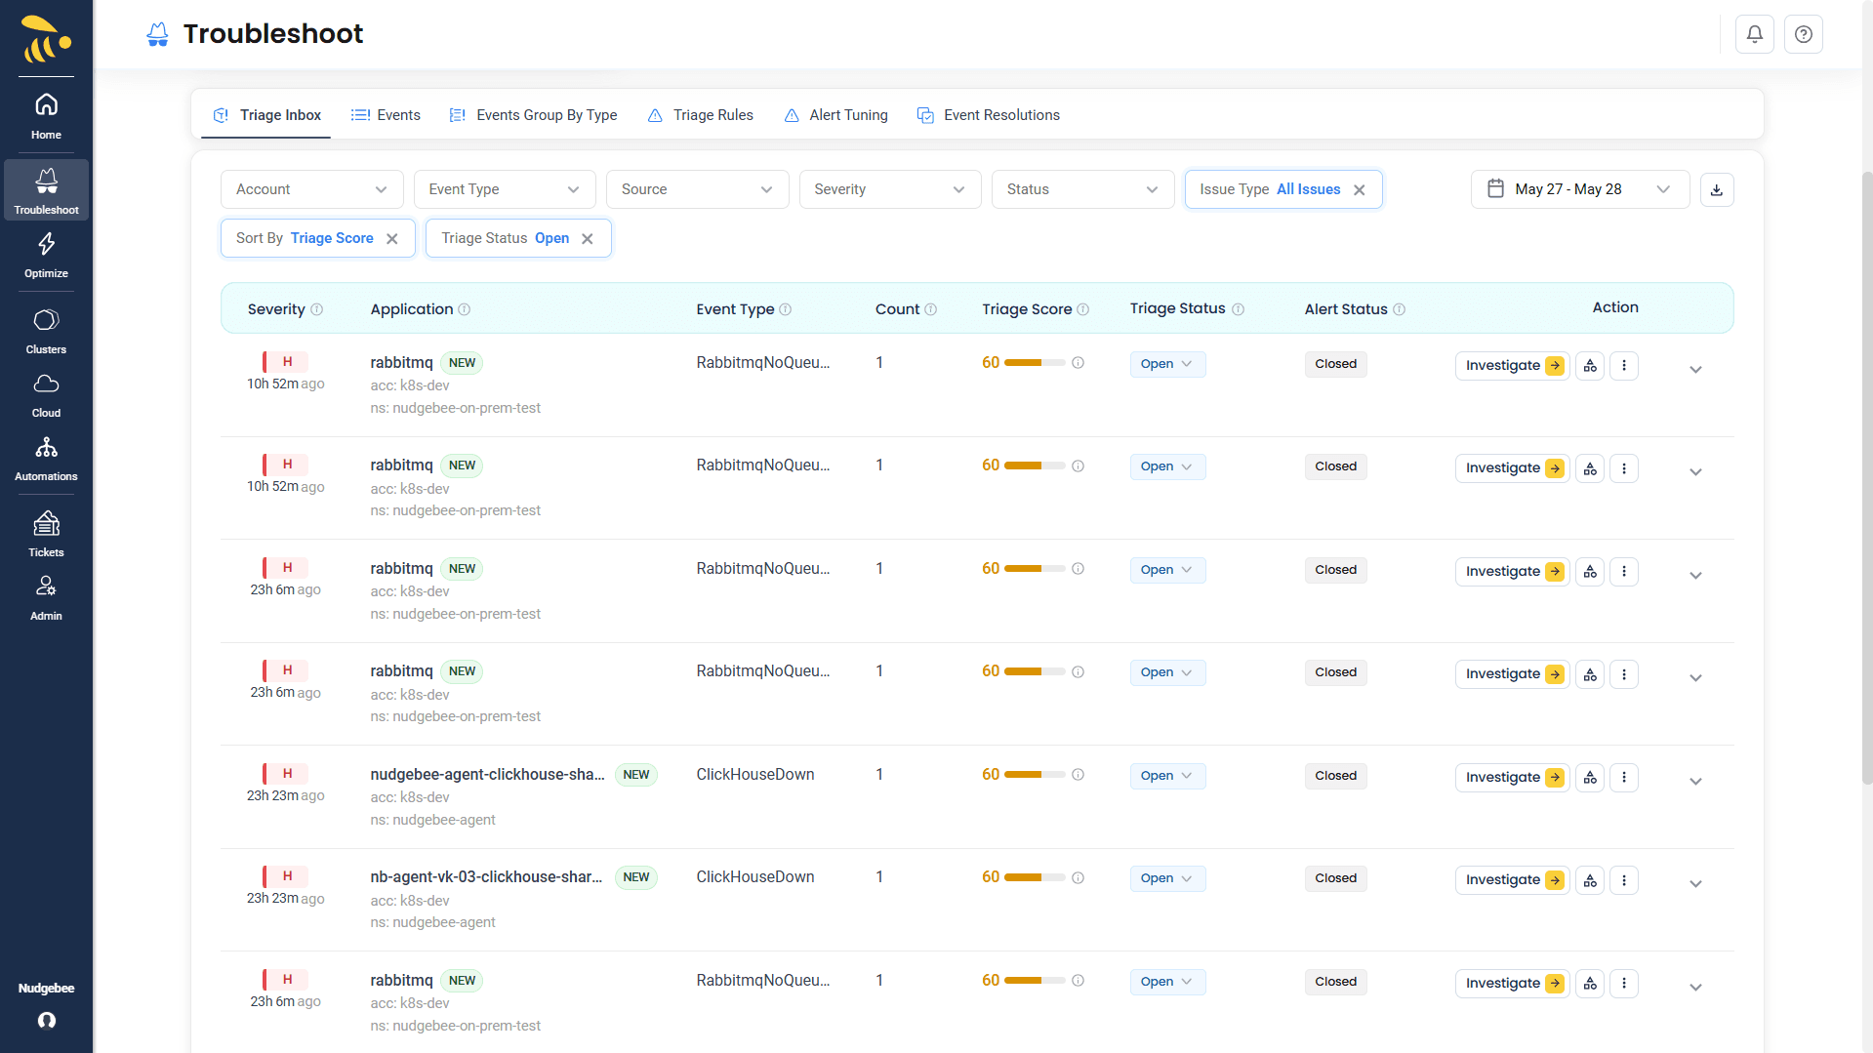The image size is (1873, 1053).
Task: Download the triage inbox export
Action: pos(1716,189)
